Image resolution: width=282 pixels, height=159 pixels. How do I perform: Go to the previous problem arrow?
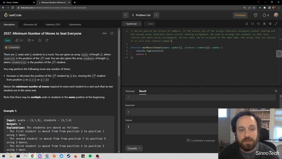pos(126,15)
